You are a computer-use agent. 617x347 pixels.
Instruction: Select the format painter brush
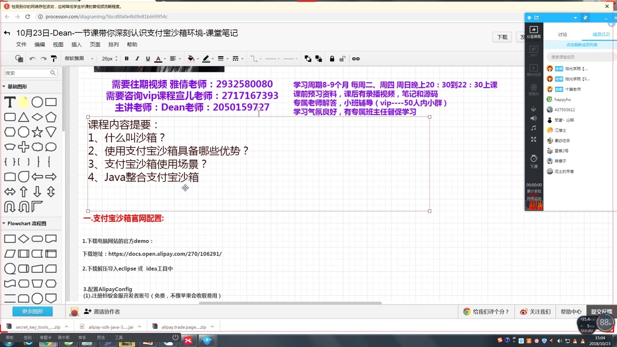pos(54,59)
